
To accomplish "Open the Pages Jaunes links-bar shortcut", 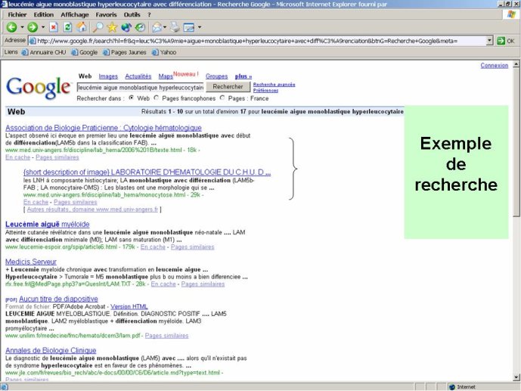I will click(x=125, y=52).
